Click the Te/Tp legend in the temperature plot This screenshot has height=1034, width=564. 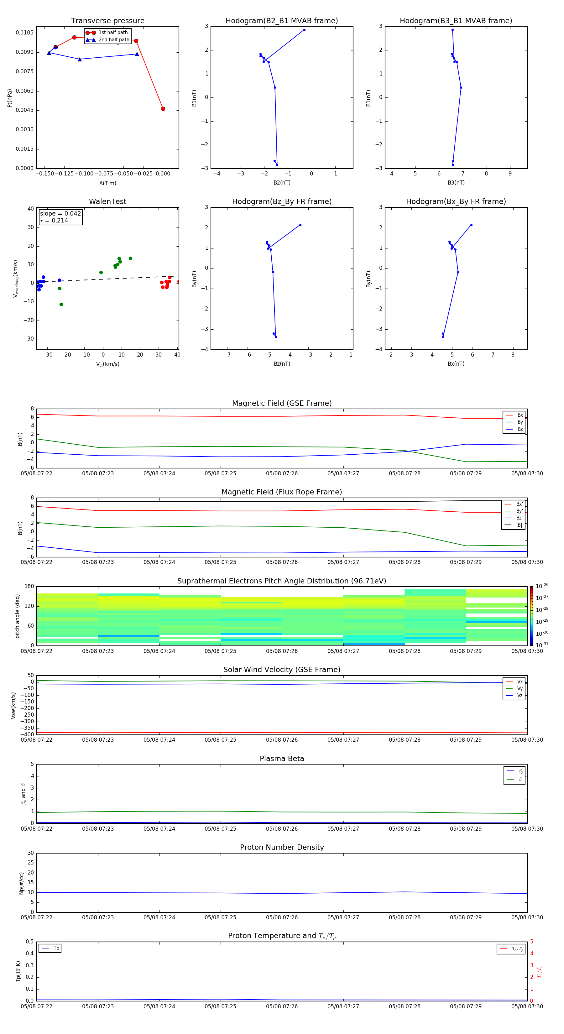[511, 949]
